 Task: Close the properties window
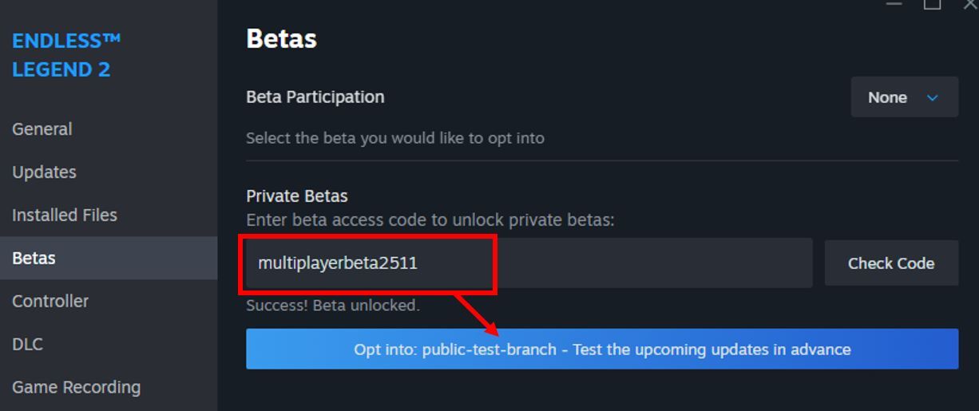tap(970, 4)
